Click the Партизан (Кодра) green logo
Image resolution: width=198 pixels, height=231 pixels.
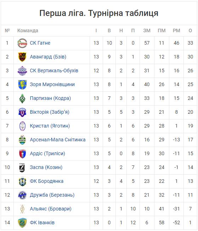[x=22, y=98]
